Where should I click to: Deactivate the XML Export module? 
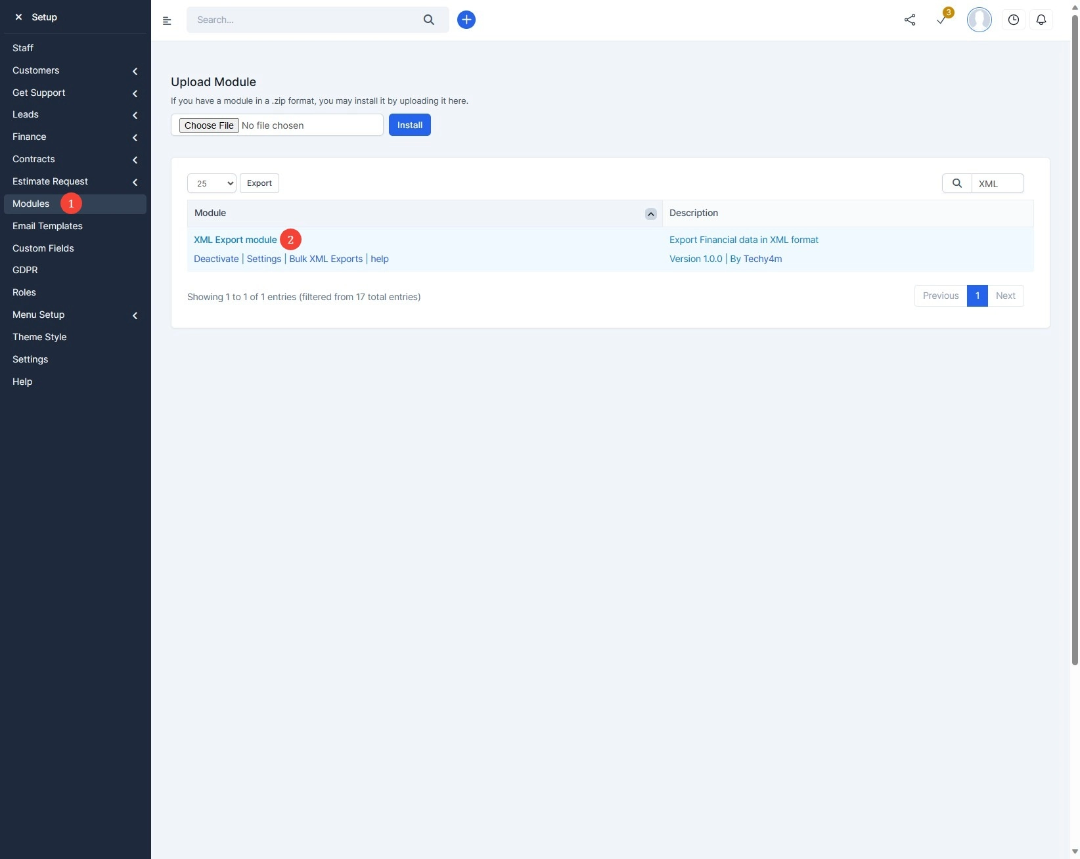coord(216,259)
